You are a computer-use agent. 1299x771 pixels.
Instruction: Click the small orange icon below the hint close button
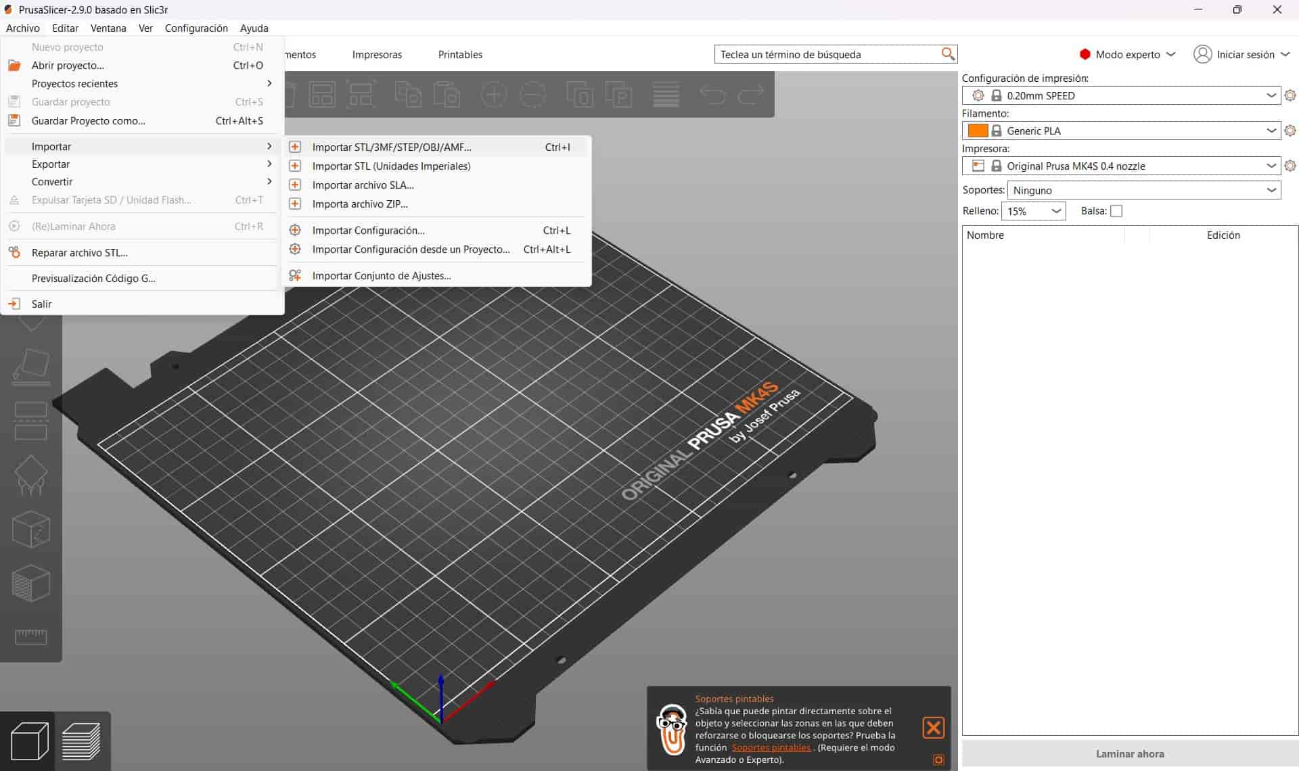point(938,760)
